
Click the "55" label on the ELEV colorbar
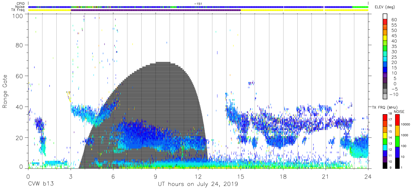pos(393,25)
